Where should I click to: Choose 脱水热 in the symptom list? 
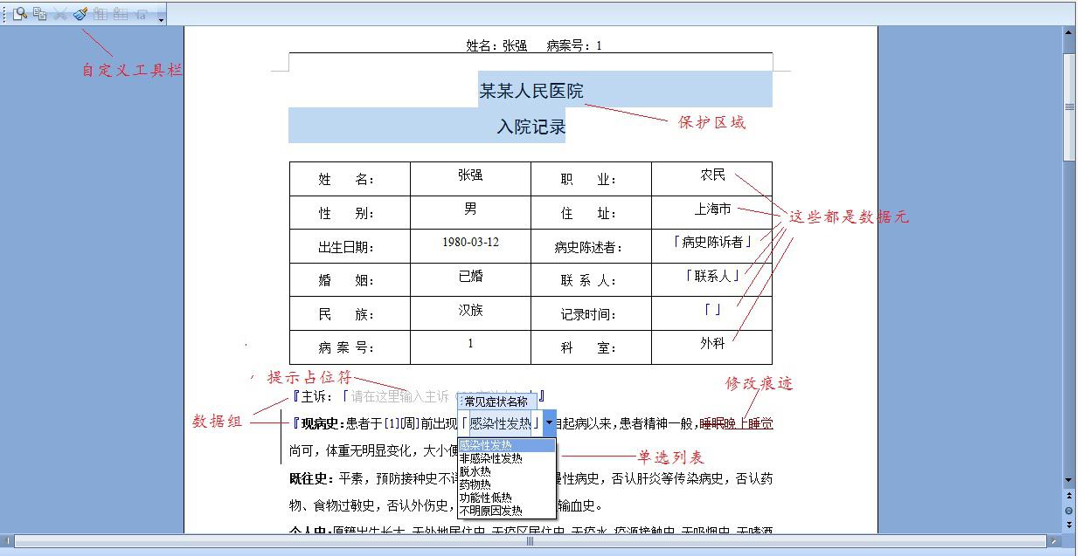[475, 471]
